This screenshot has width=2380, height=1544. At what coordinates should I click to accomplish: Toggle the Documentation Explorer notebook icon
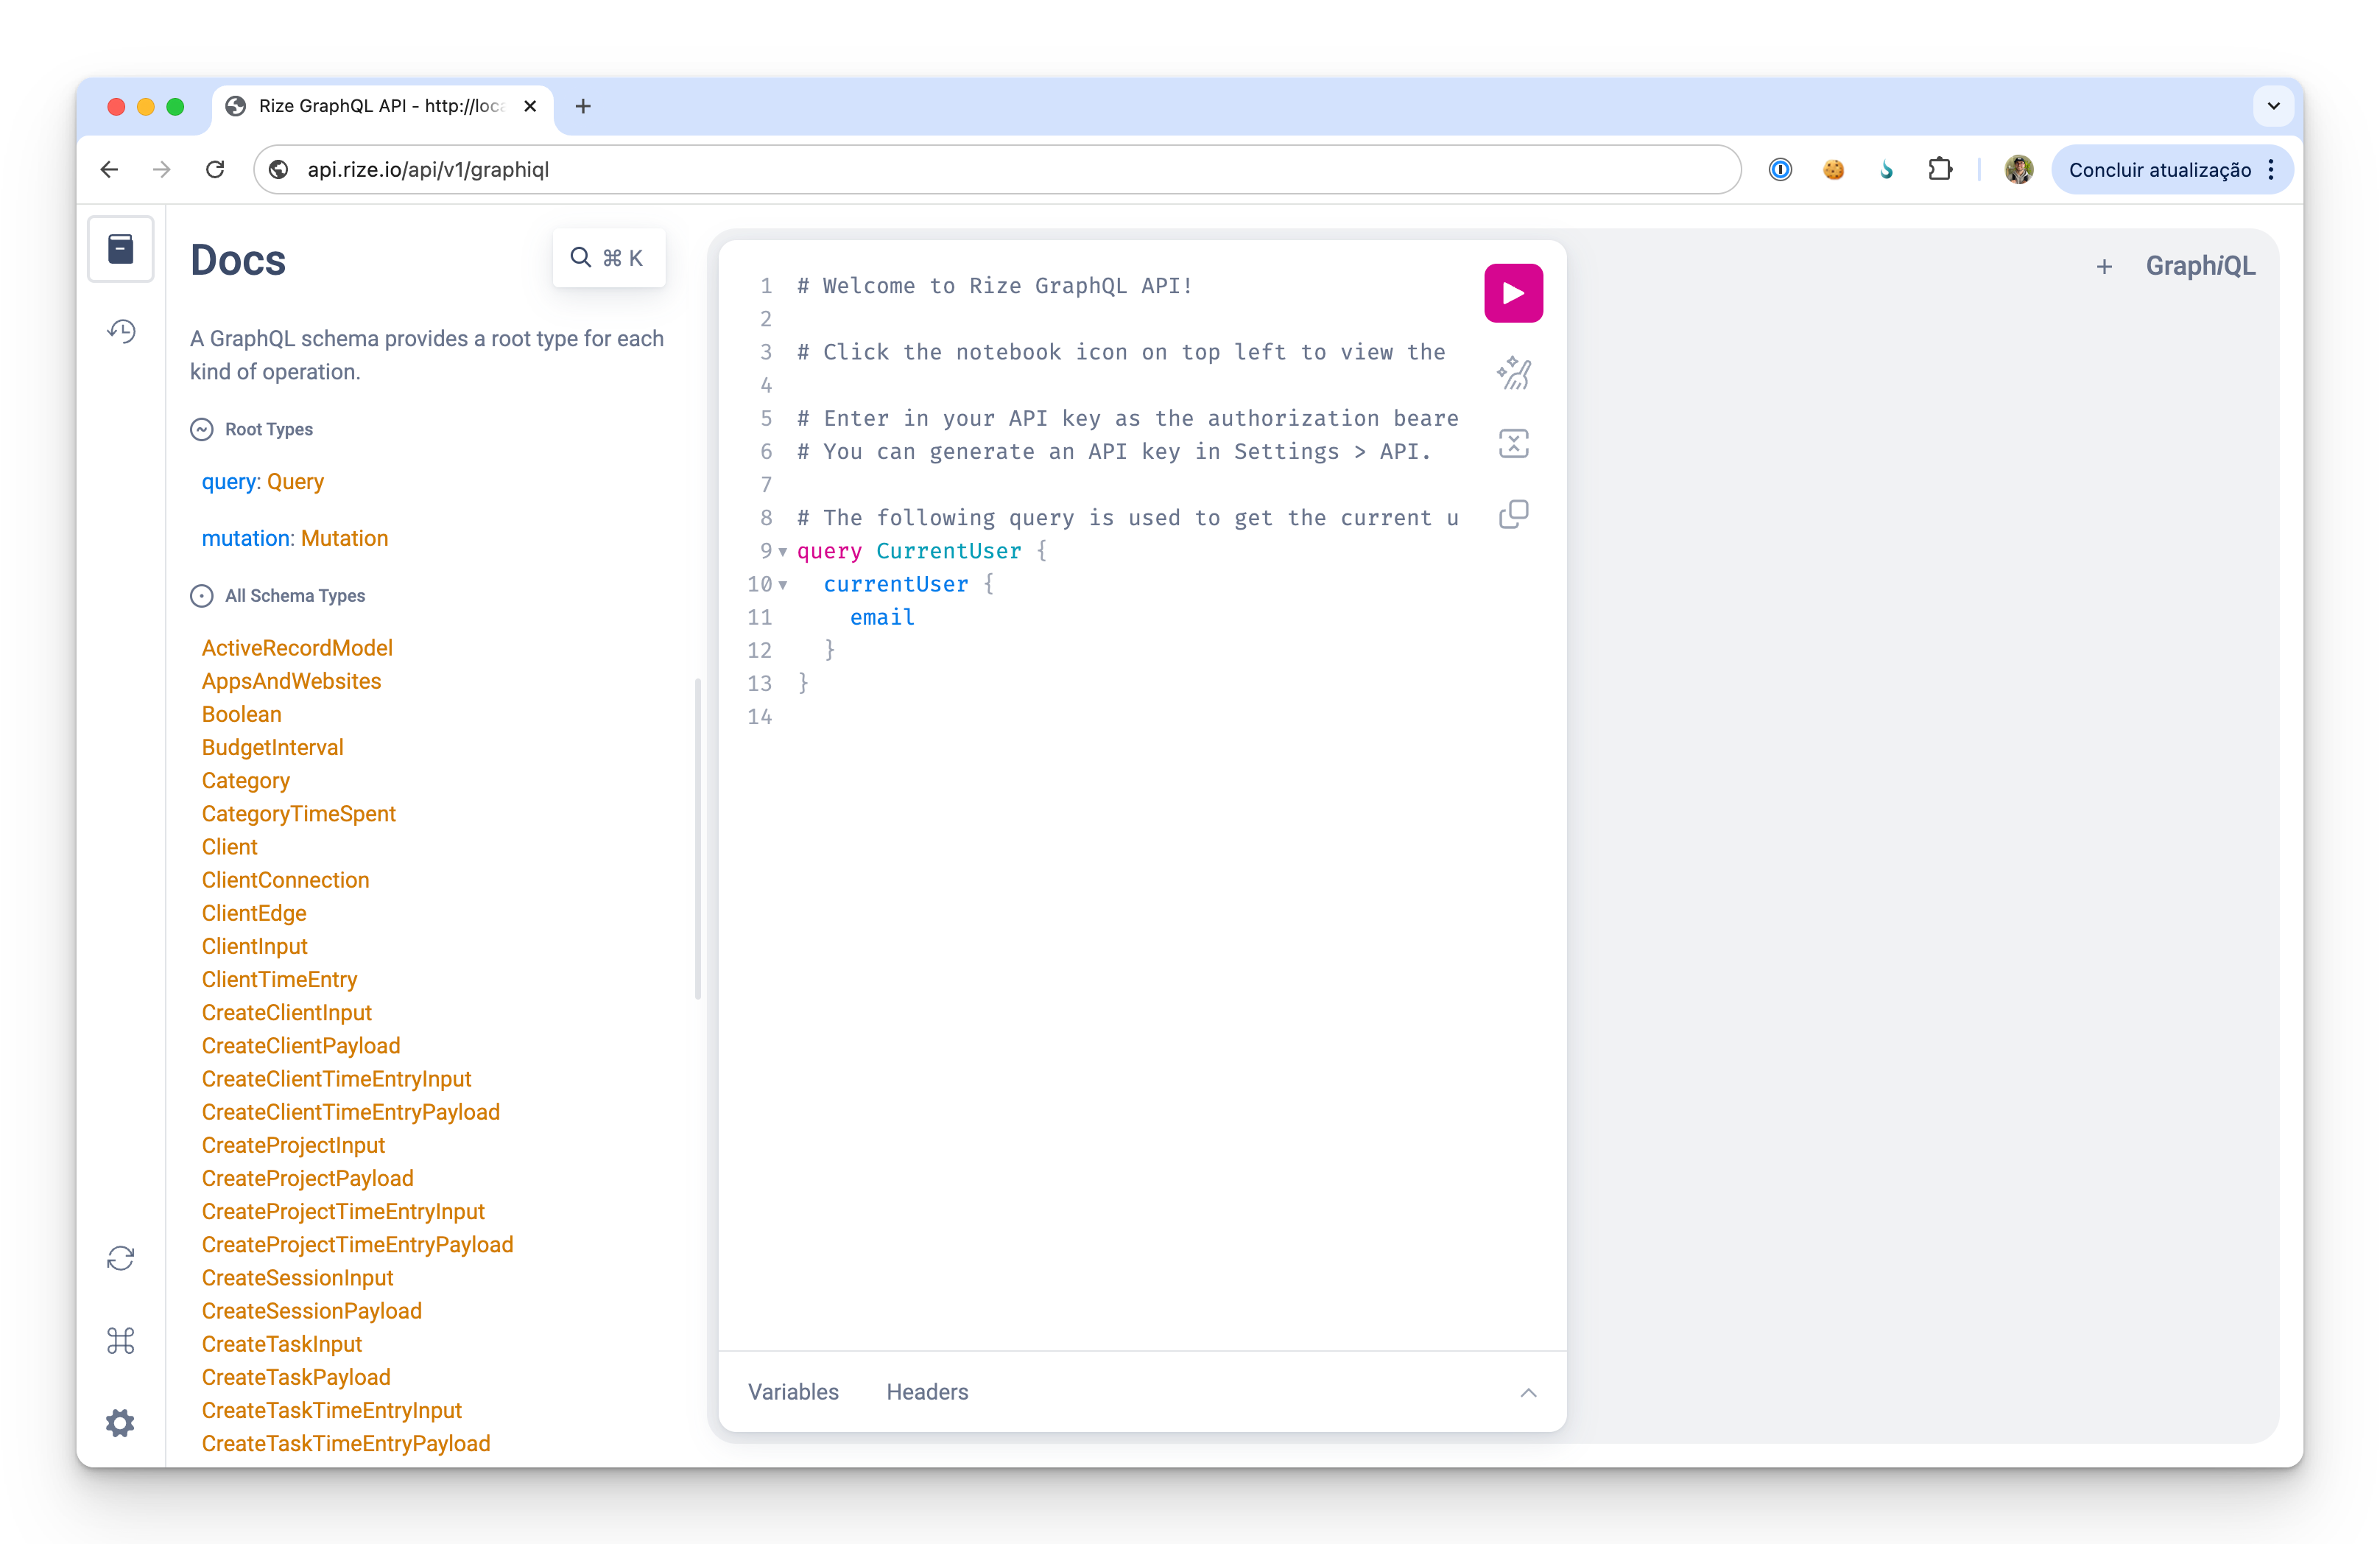point(121,249)
